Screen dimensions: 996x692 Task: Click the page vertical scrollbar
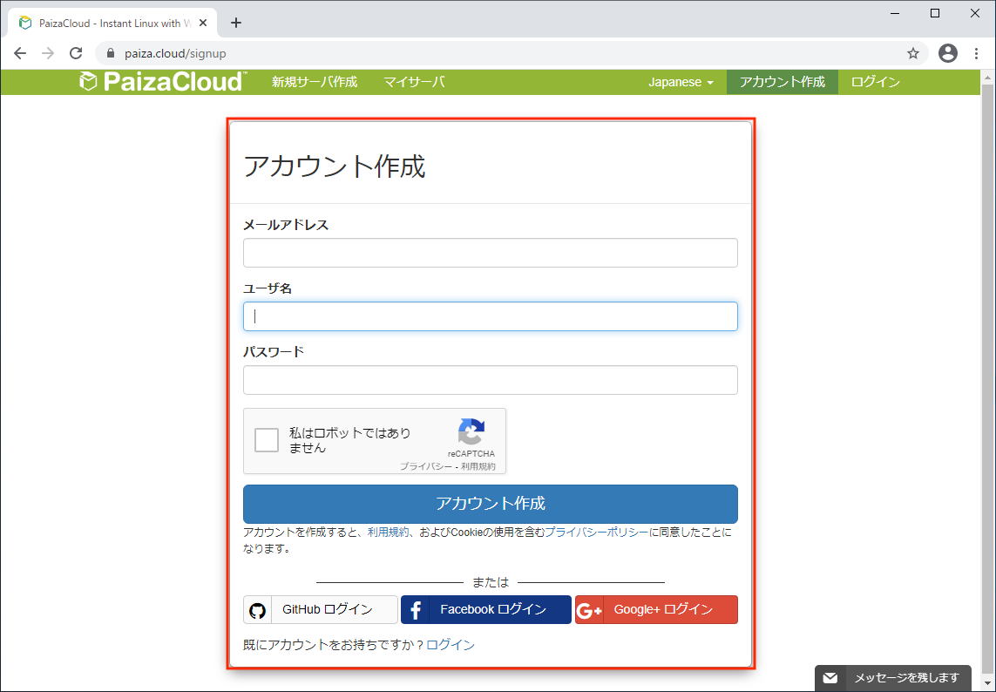(x=988, y=381)
